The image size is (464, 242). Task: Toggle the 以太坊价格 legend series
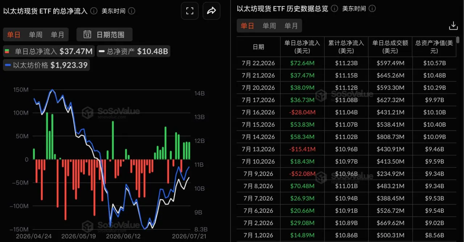(x=46, y=65)
